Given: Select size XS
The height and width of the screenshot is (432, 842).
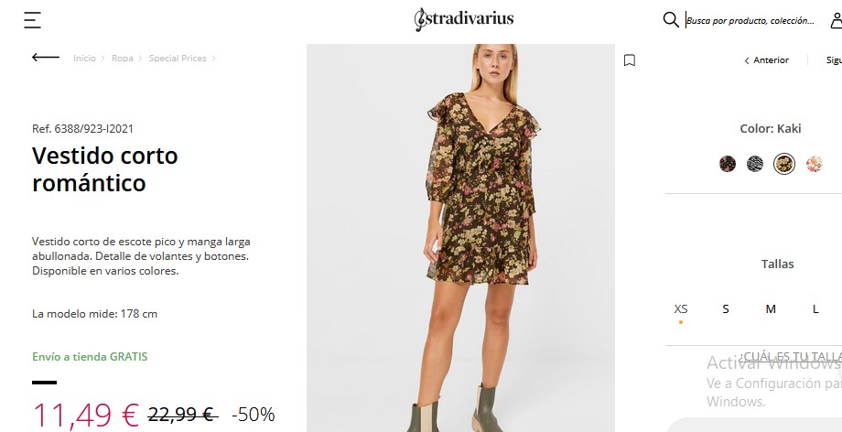Looking at the screenshot, I should click(x=680, y=309).
